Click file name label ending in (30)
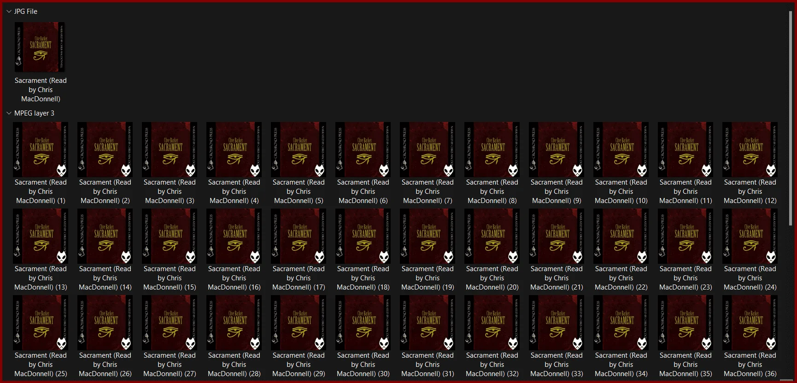The width and height of the screenshot is (797, 383). 363,365
